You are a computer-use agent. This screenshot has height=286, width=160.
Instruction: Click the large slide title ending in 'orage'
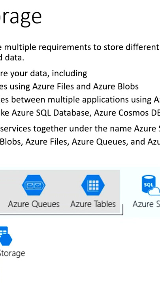(21, 17)
